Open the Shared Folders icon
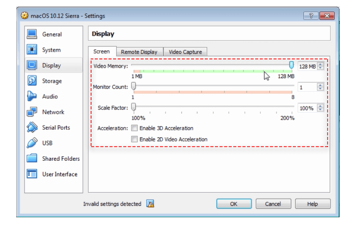 32,158
